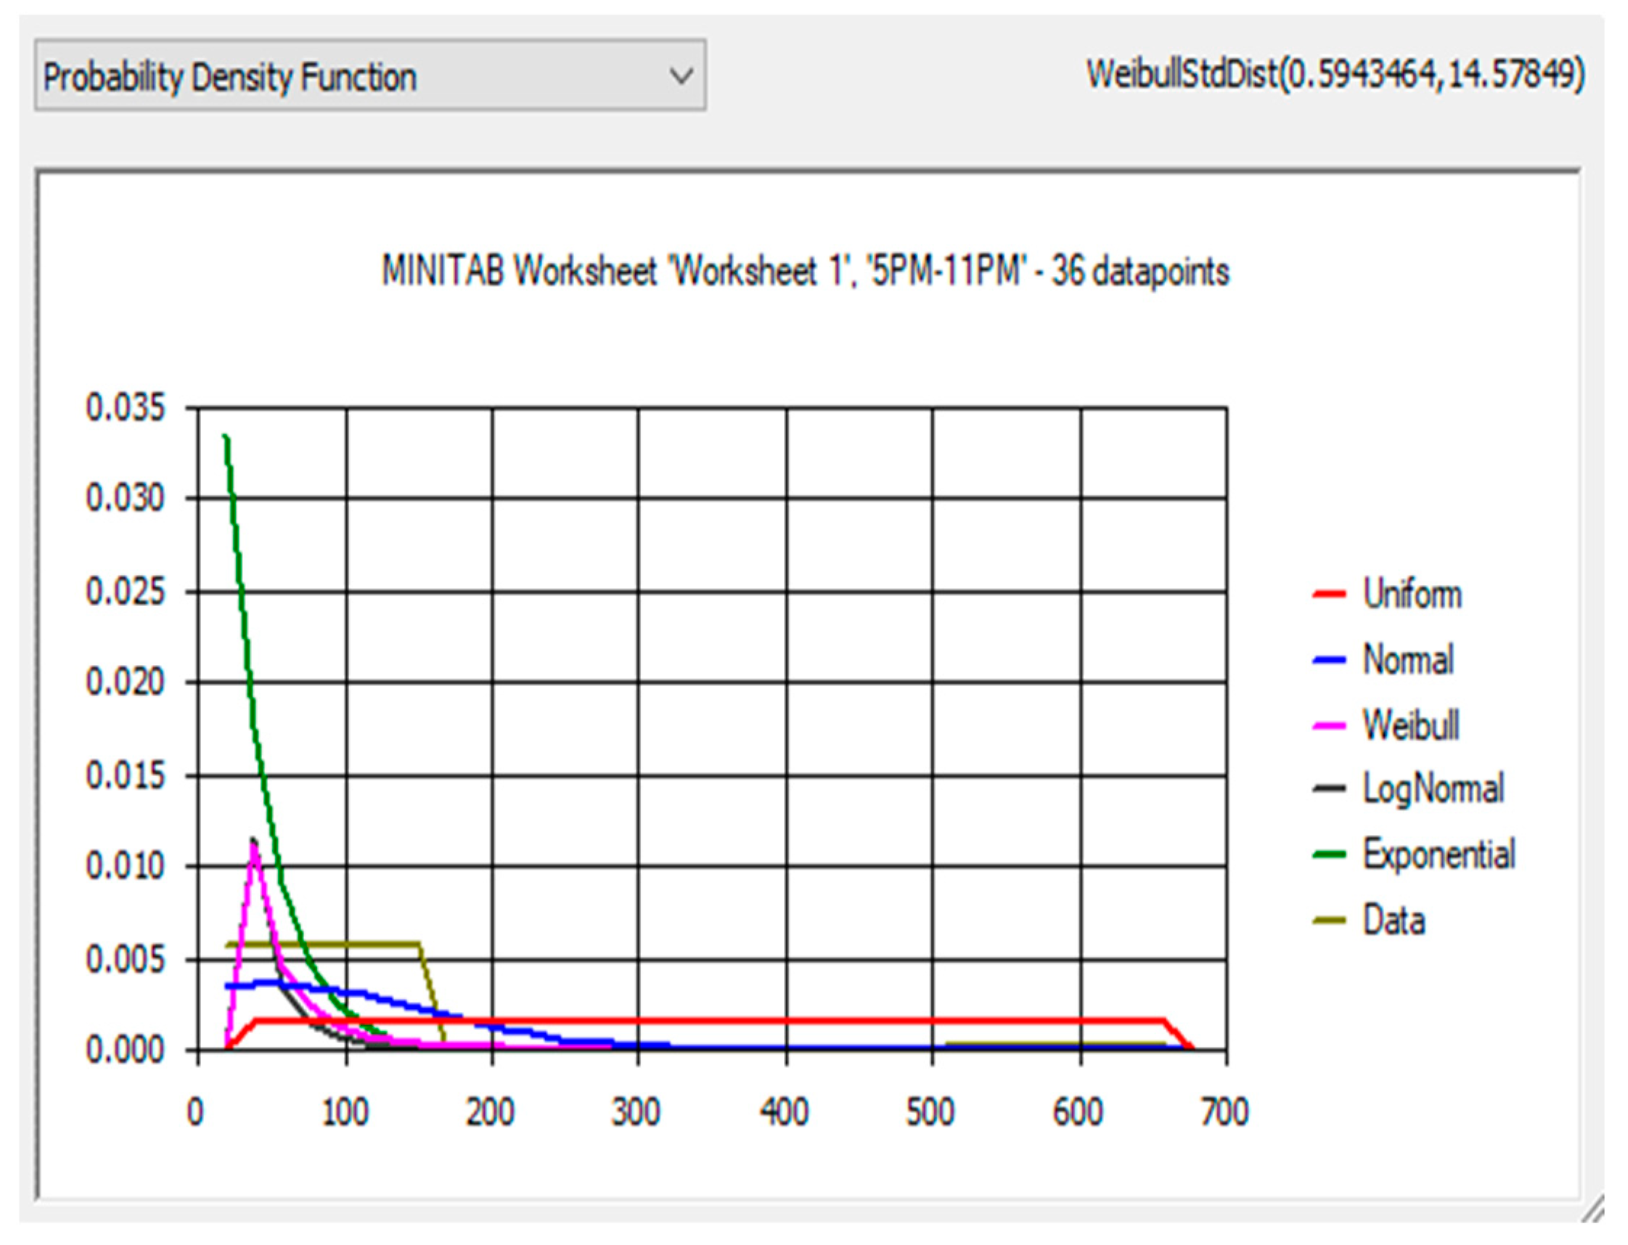1628x1245 pixels.
Task: Open the Probability Density Function dropdown
Action: [369, 75]
